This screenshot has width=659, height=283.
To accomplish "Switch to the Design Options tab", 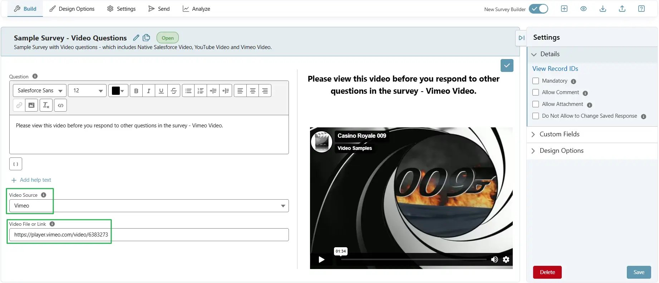I will coord(72,9).
